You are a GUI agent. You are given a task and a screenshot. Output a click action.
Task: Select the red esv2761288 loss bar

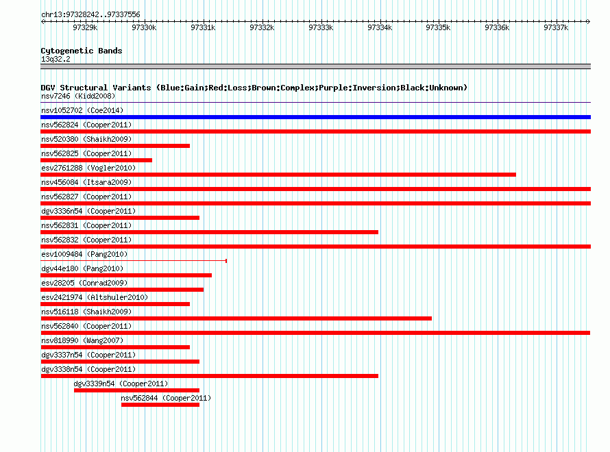tap(278, 175)
